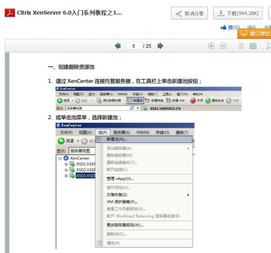Like the document via 赞(0)

230,28
